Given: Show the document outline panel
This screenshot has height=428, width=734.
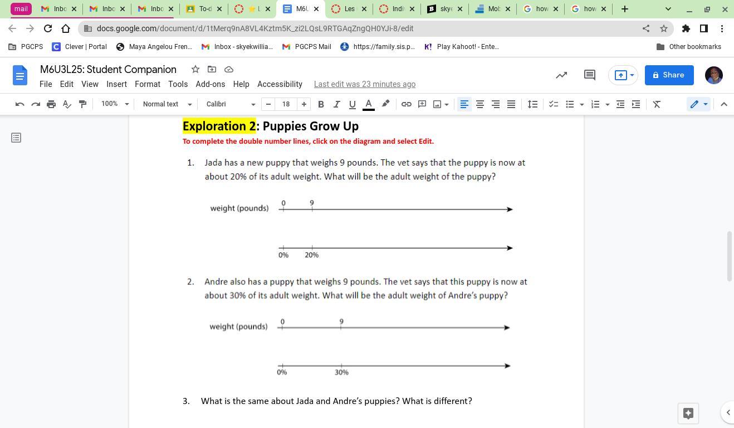Looking at the screenshot, I should tap(16, 138).
